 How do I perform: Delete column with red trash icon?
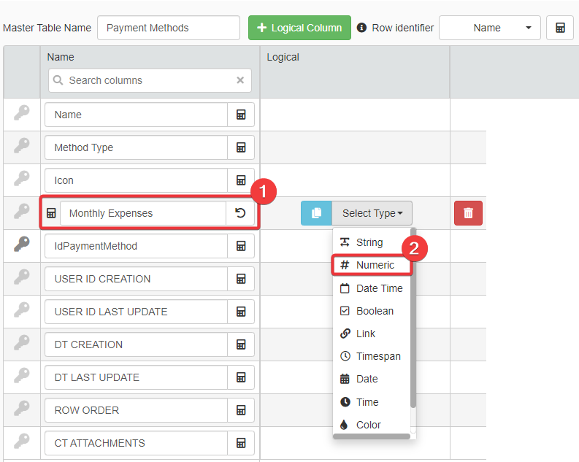coord(468,213)
